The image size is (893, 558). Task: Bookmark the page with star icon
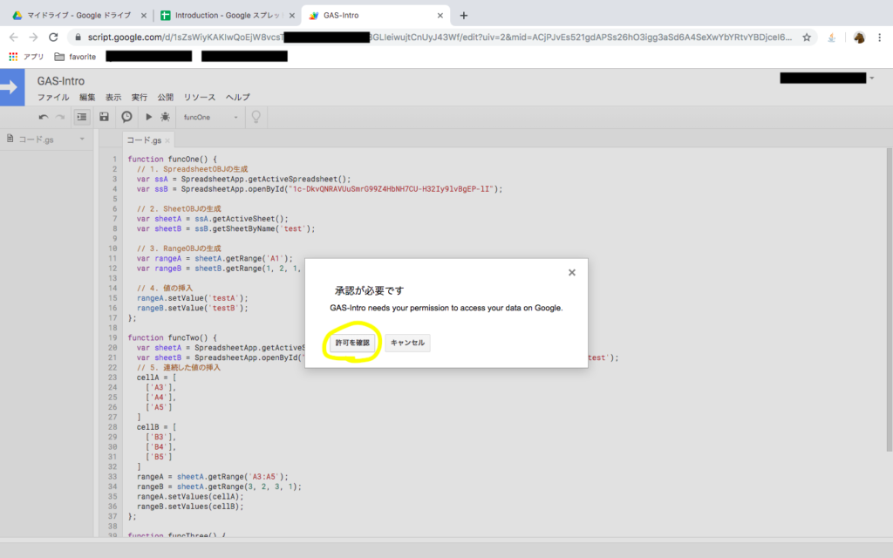coord(807,37)
